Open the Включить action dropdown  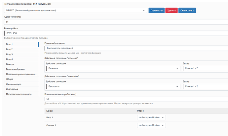112,68
